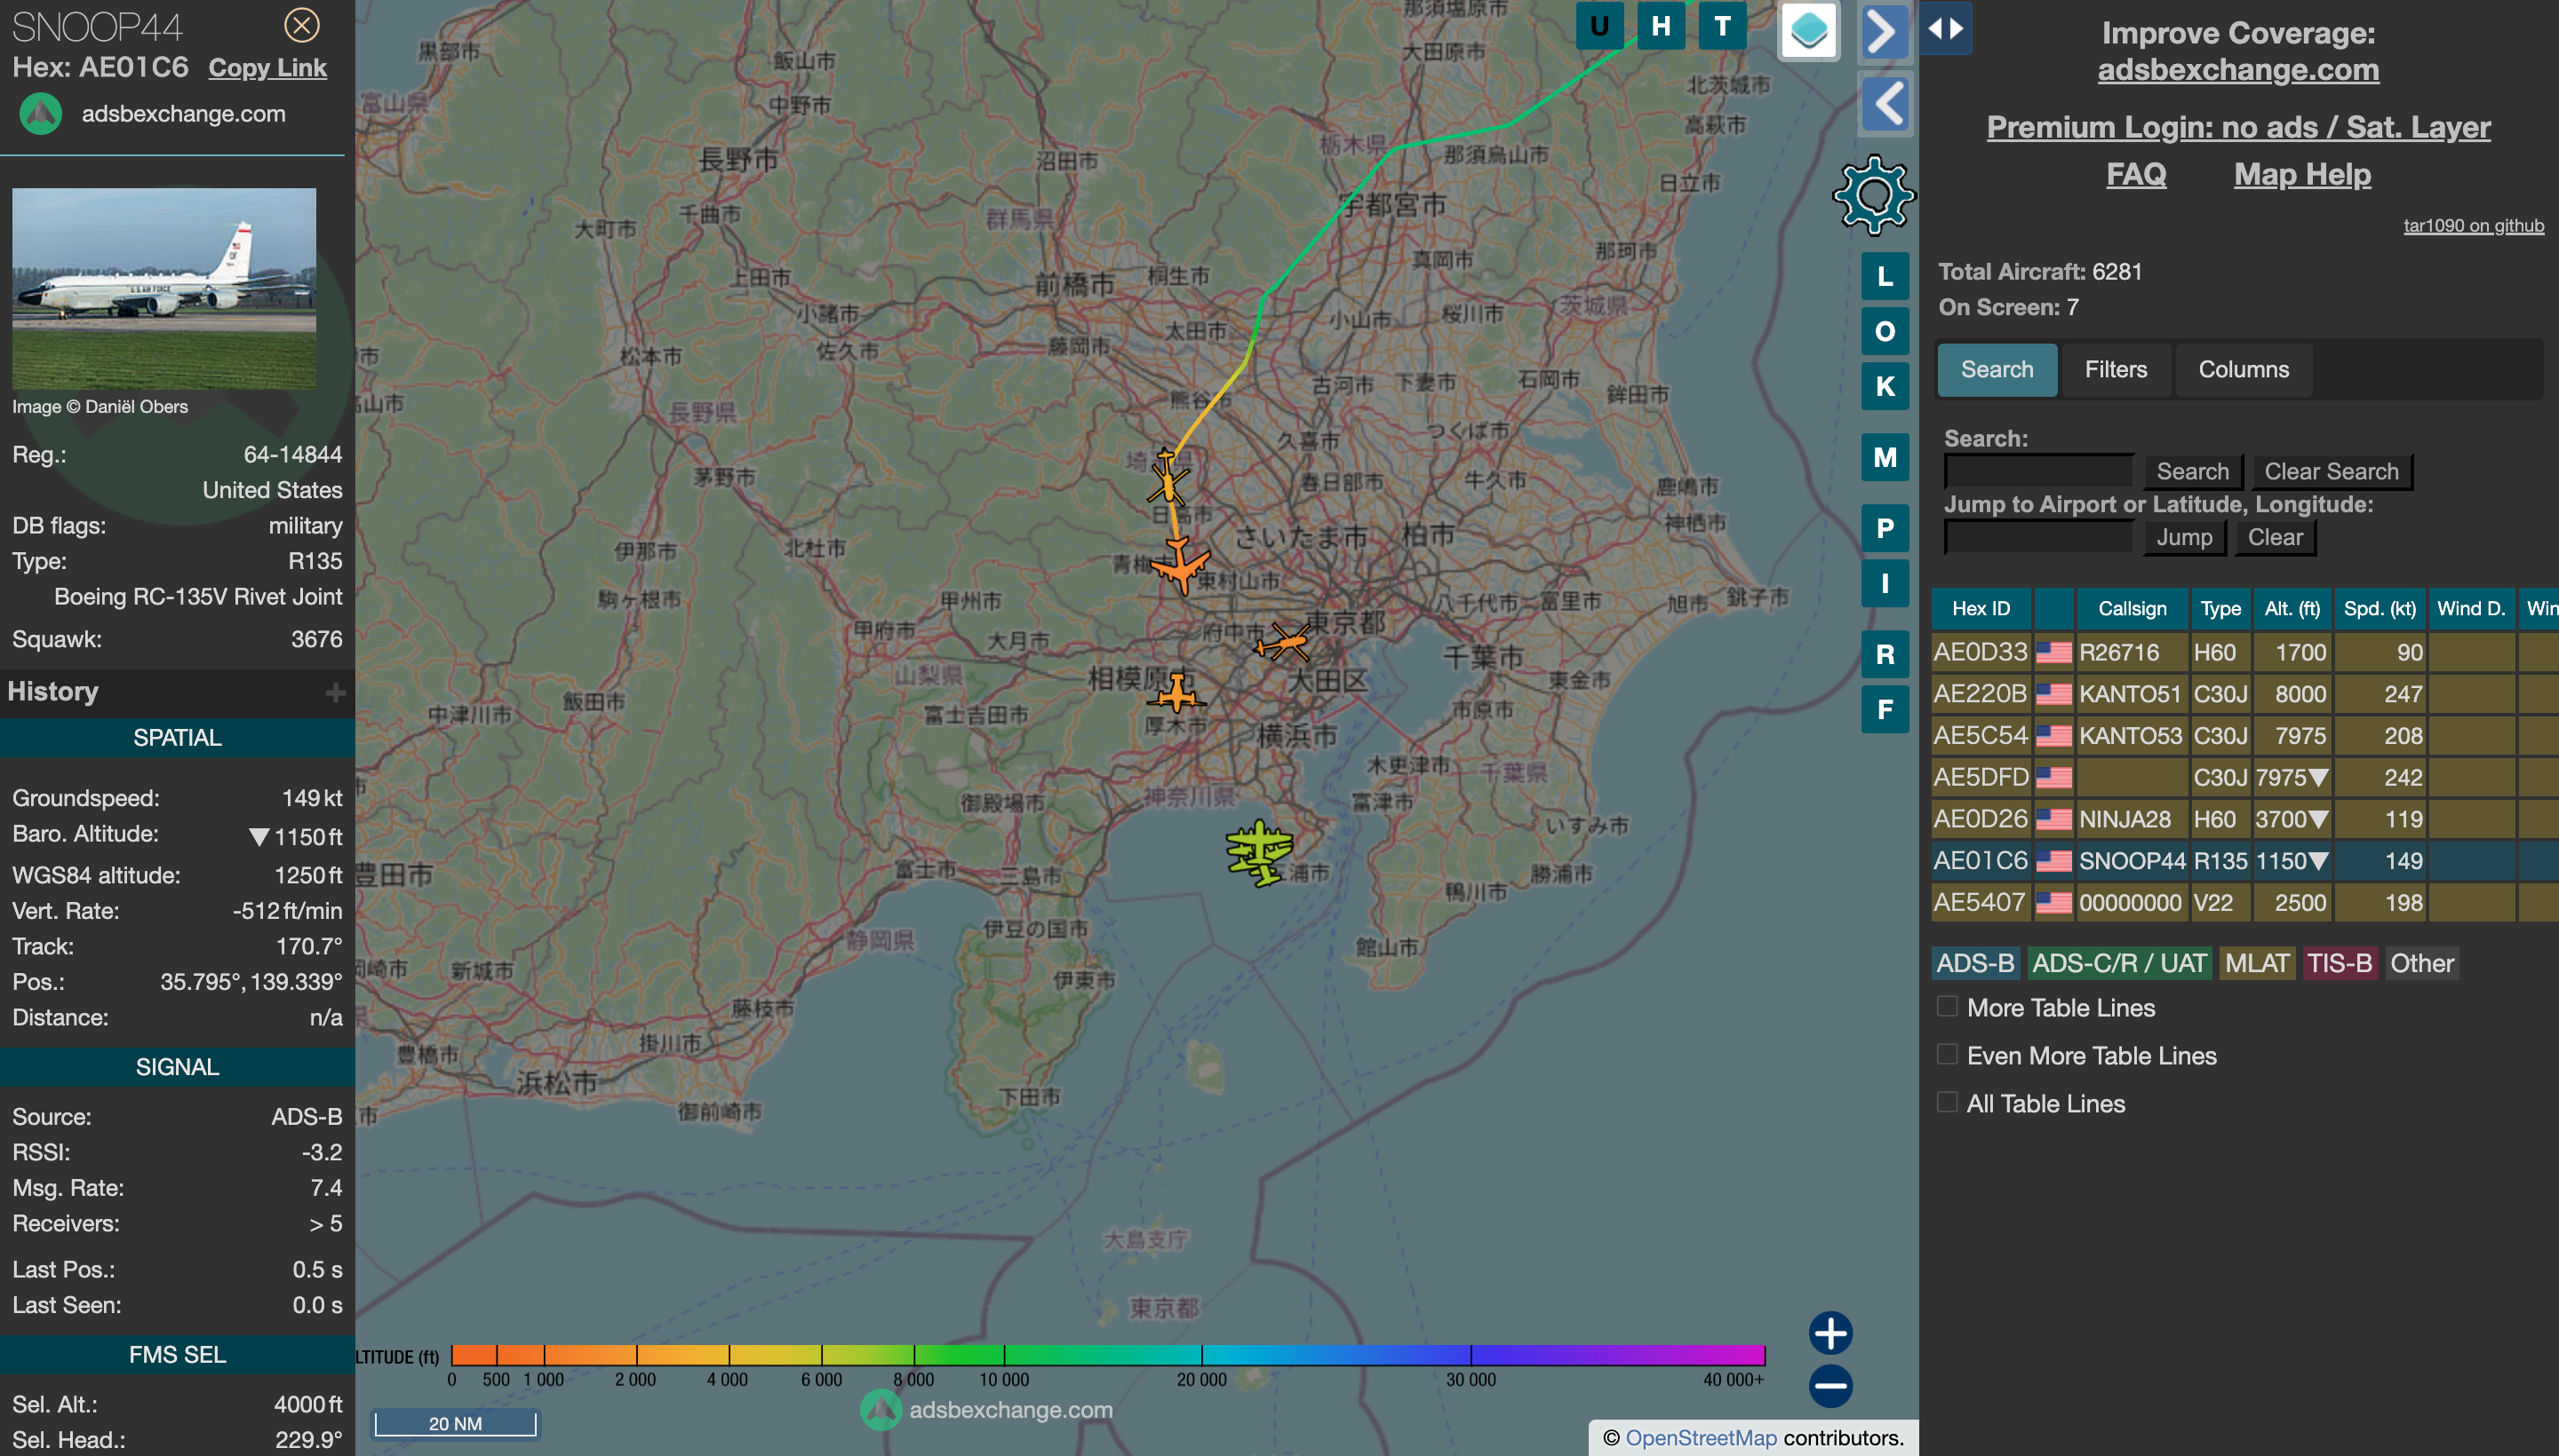Viewport: 2559px width, 1456px height.
Task: Open the RC-135 aircraft photo
Action: 164,288
